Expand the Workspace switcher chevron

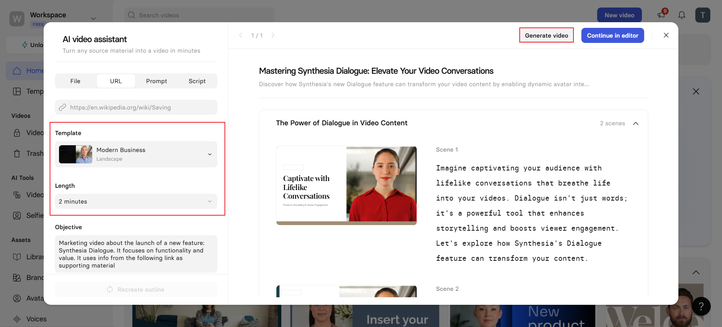93,19
